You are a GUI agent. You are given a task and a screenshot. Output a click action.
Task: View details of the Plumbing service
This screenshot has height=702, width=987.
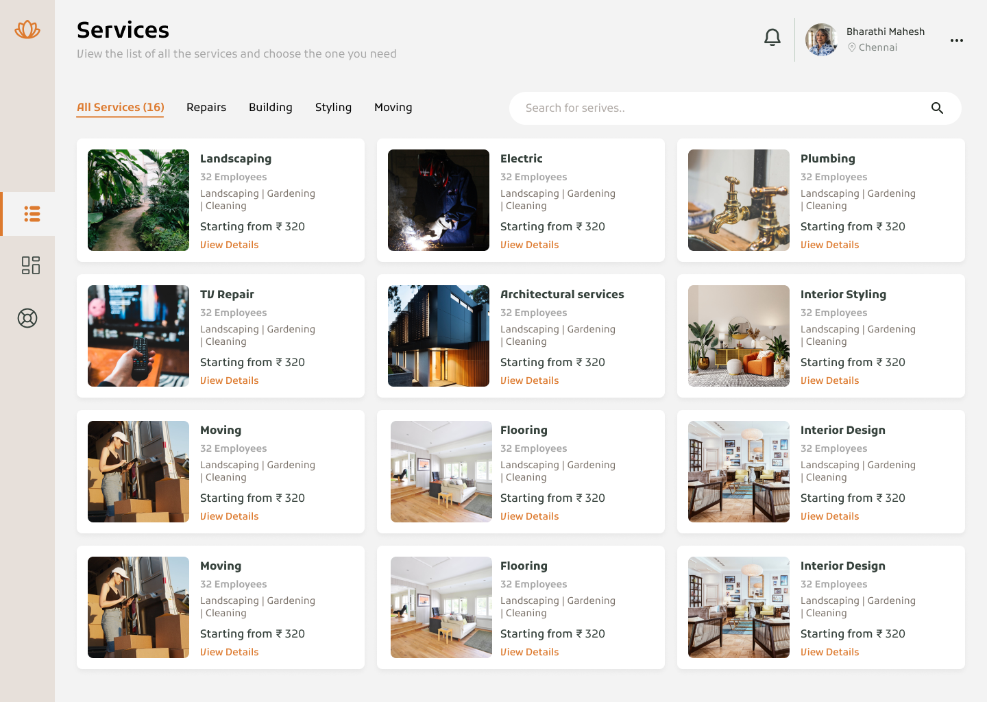coord(829,245)
